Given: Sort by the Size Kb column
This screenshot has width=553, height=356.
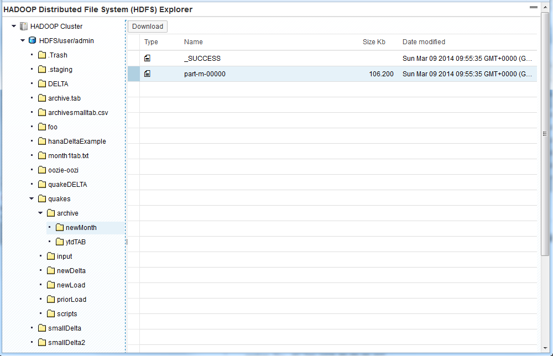Looking at the screenshot, I should pos(374,42).
